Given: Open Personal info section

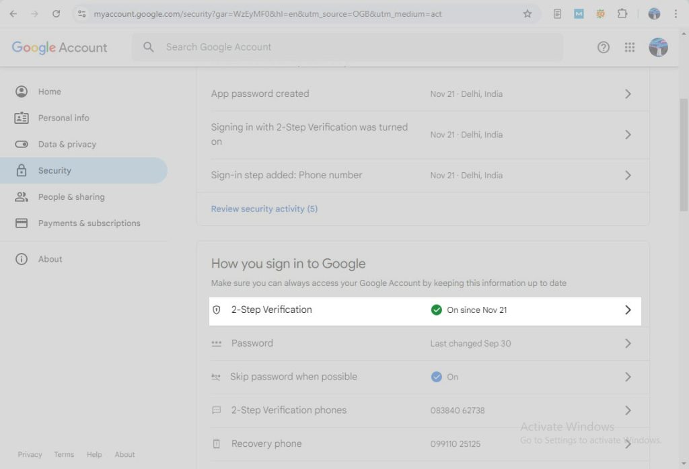Looking at the screenshot, I should click(x=83, y=118).
